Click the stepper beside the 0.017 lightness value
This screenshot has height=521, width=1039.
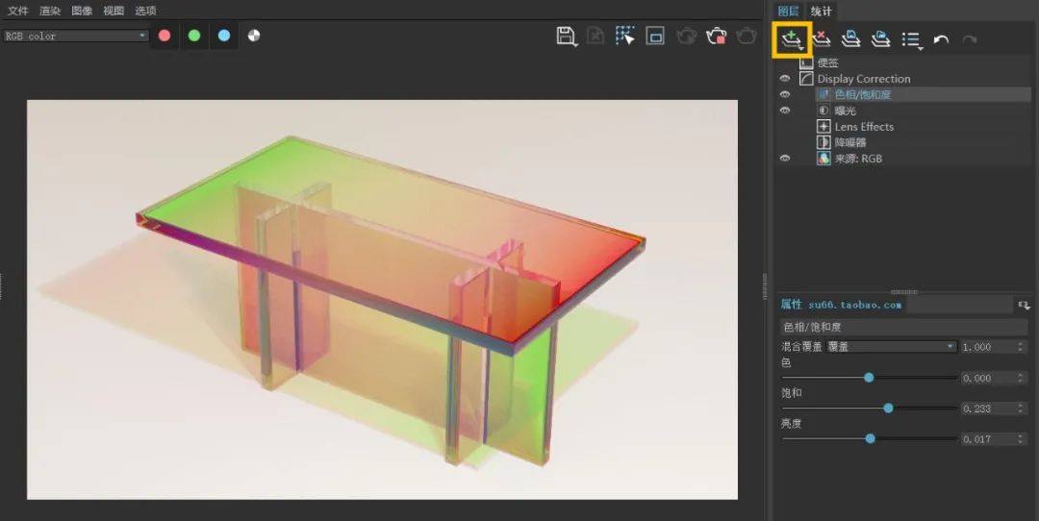1021,439
